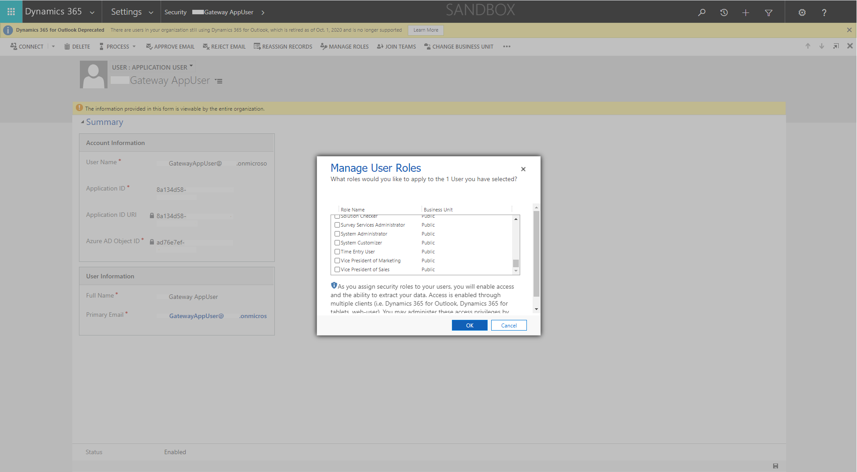Image resolution: width=857 pixels, height=472 pixels.
Task: Open recent items history icon
Action: pos(724,12)
